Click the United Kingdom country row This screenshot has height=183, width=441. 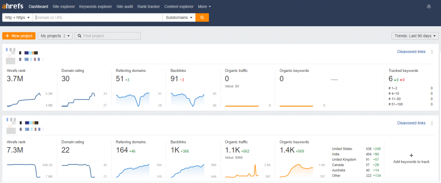[356, 159]
